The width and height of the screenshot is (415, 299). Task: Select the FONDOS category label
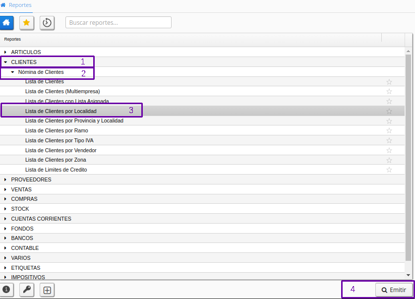click(22, 229)
